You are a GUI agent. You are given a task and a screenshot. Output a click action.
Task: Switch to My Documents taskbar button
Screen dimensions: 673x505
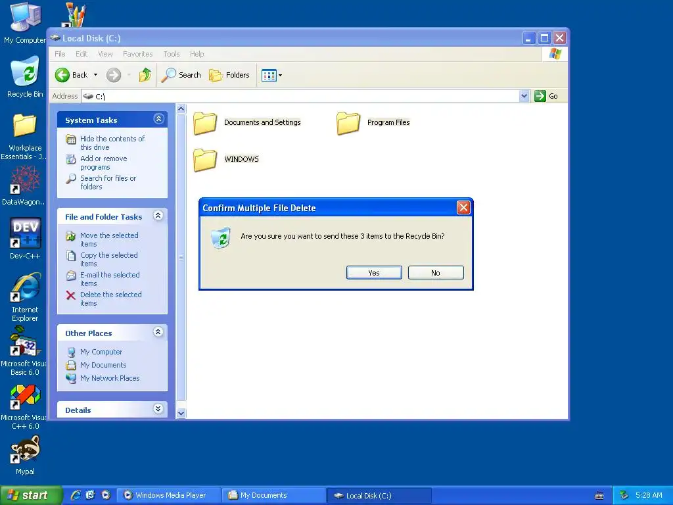coord(273,496)
